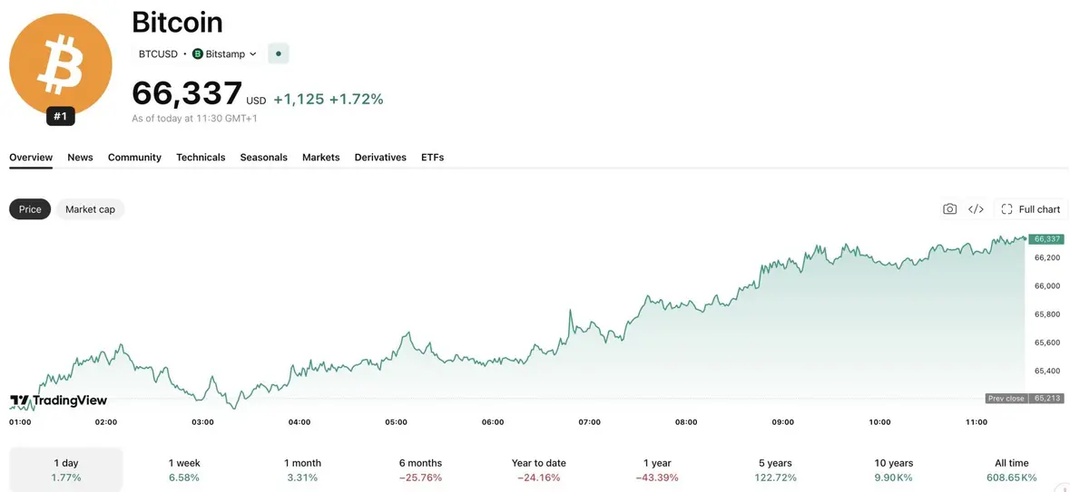Screen dimensions: 1070x492
Task: Select the 5 years period button
Action: coord(775,469)
